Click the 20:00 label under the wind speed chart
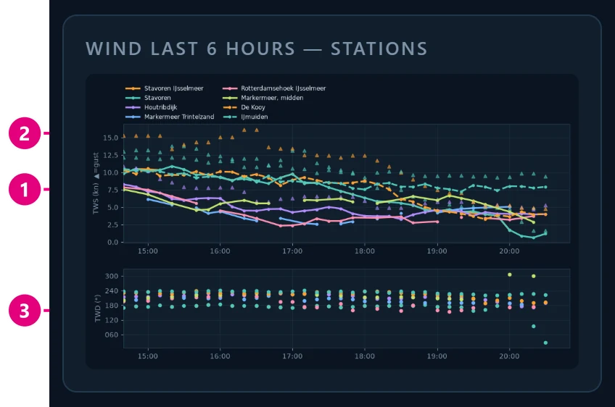 point(509,251)
